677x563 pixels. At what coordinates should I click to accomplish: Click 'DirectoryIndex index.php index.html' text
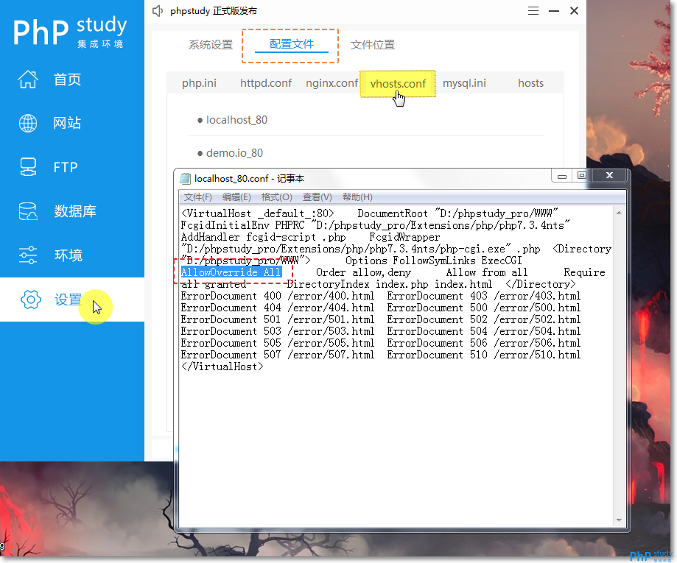(x=390, y=284)
